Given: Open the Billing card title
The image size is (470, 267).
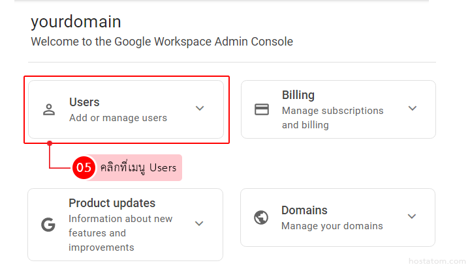Looking at the screenshot, I should 298,95.
